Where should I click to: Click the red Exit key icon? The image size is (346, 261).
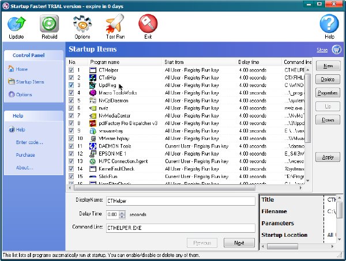pos(148,24)
